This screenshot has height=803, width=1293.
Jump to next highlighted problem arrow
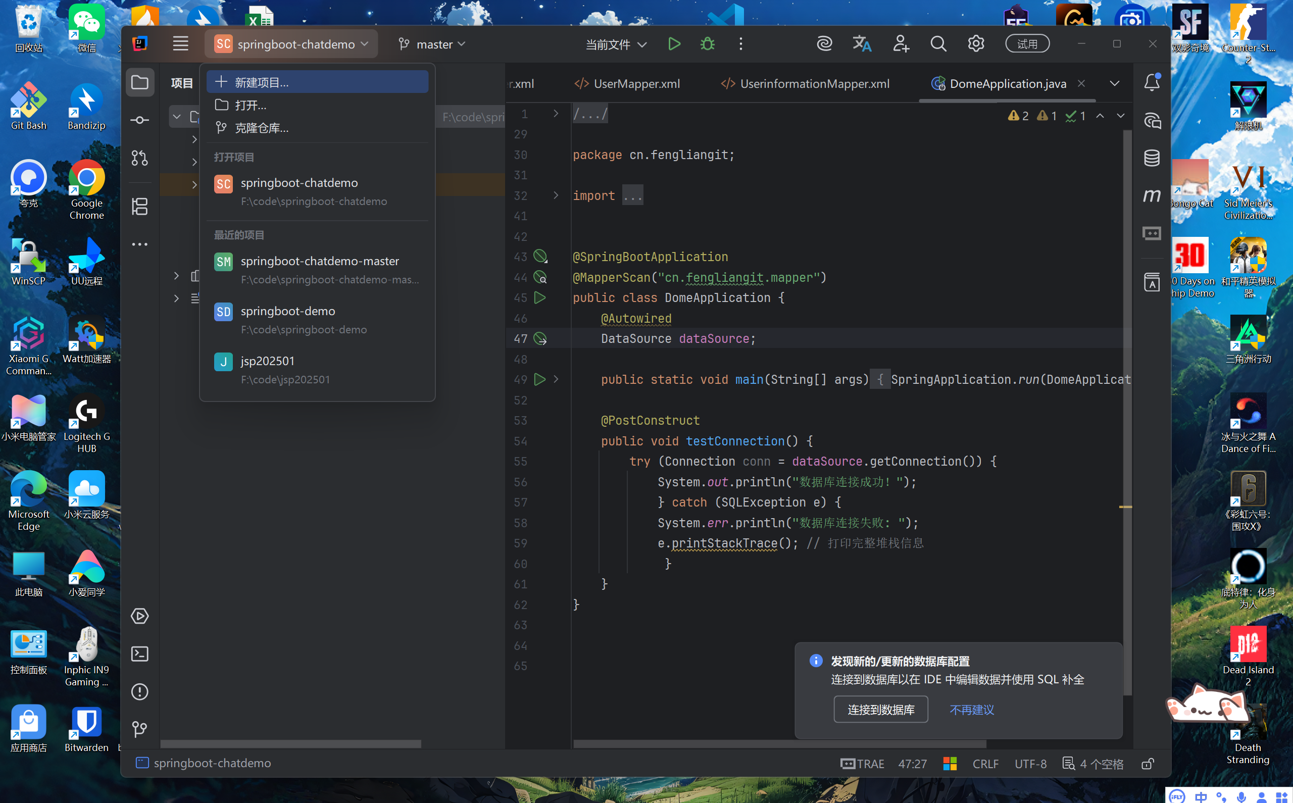coord(1120,116)
